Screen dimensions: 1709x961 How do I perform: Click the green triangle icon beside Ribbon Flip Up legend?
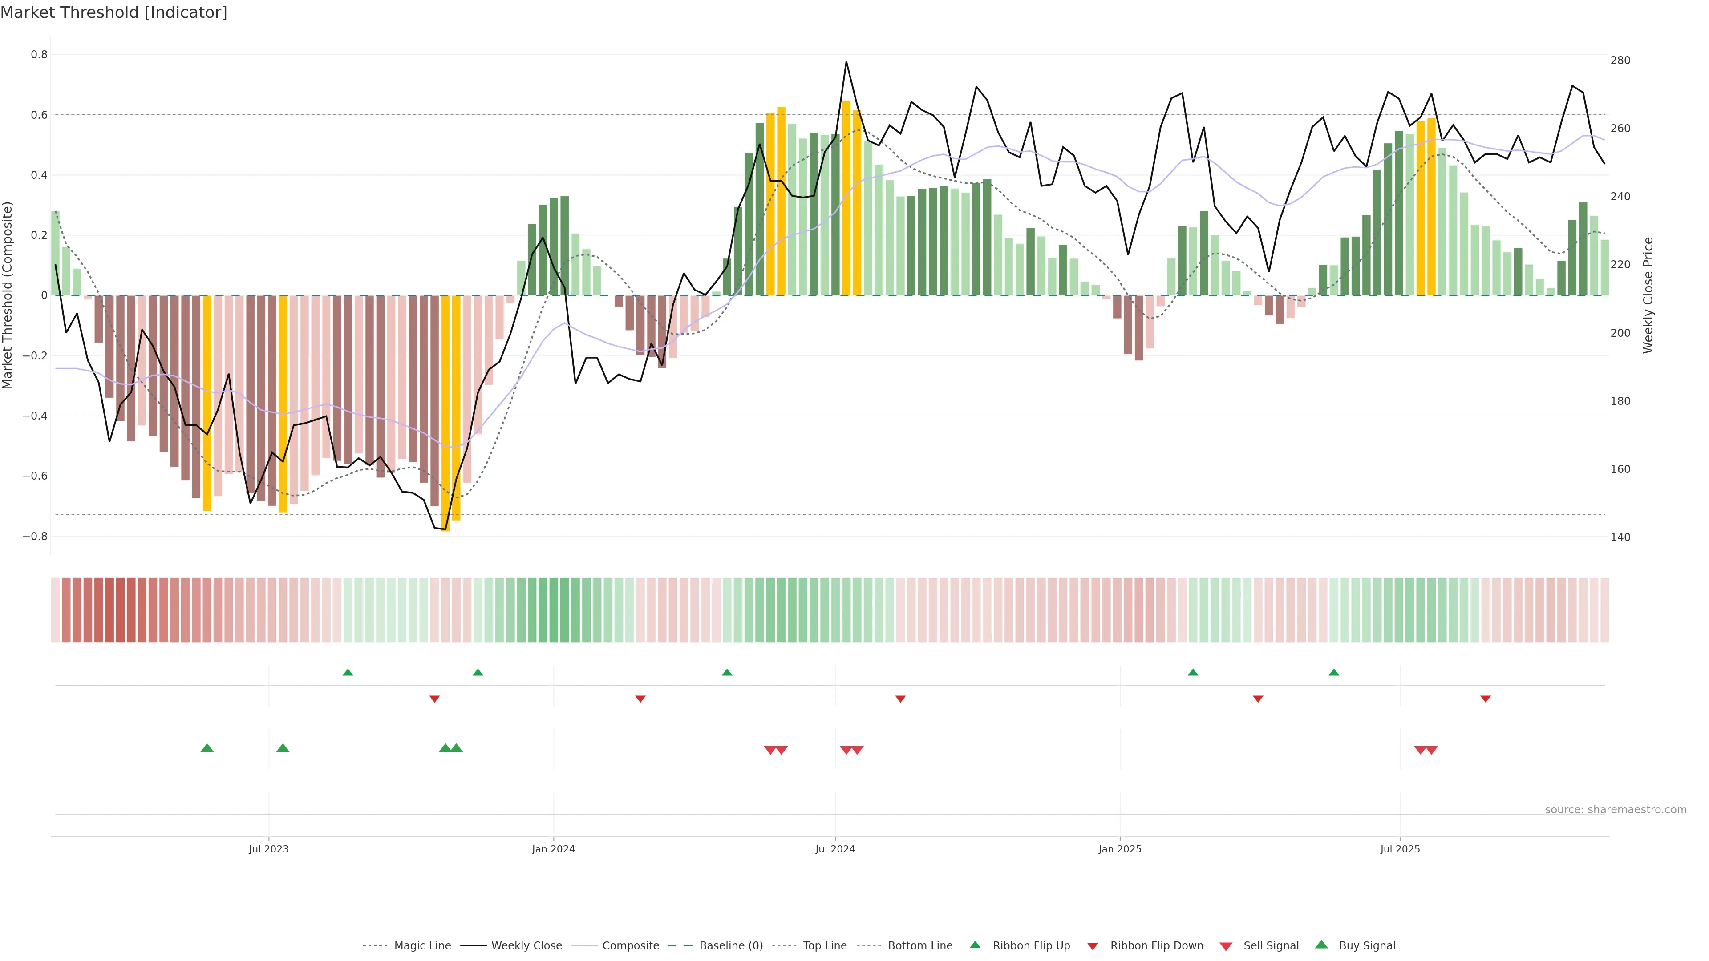(x=975, y=945)
